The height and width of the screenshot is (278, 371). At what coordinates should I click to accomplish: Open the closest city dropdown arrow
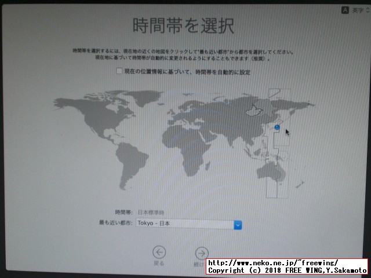(x=238, y=225)
